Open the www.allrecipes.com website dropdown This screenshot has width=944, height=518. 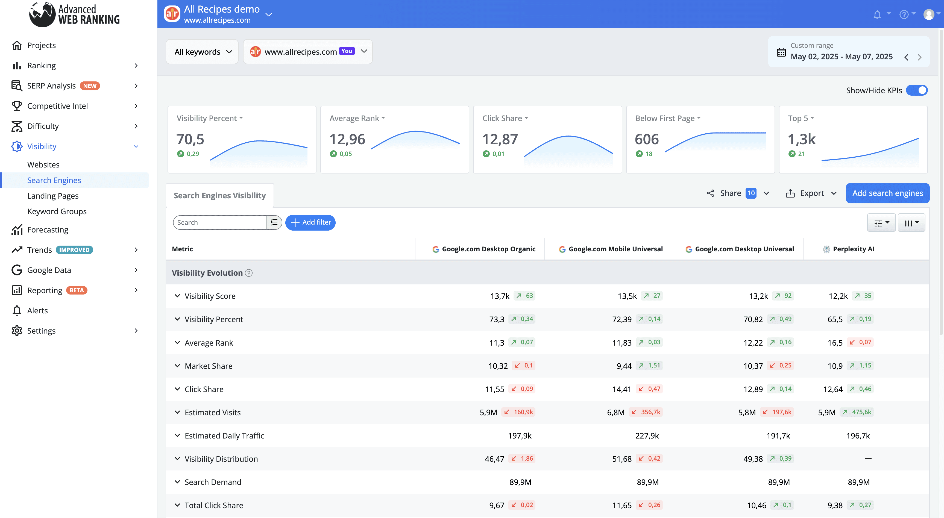click(308, 52)
